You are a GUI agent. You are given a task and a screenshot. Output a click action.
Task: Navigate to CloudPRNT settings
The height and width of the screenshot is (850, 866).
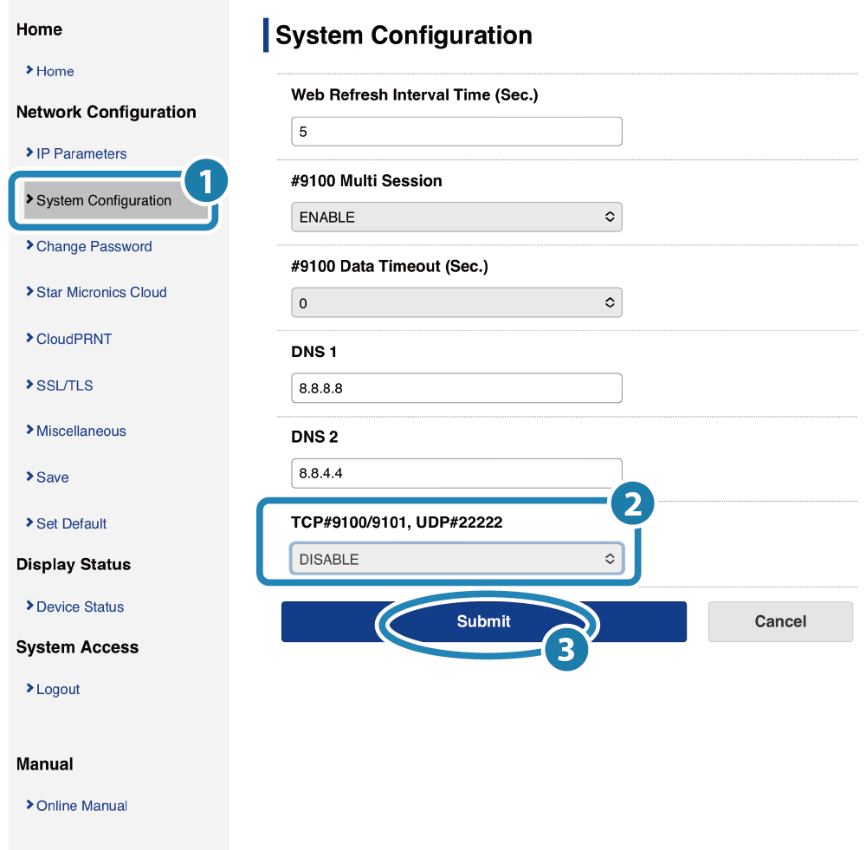point(74,339)
